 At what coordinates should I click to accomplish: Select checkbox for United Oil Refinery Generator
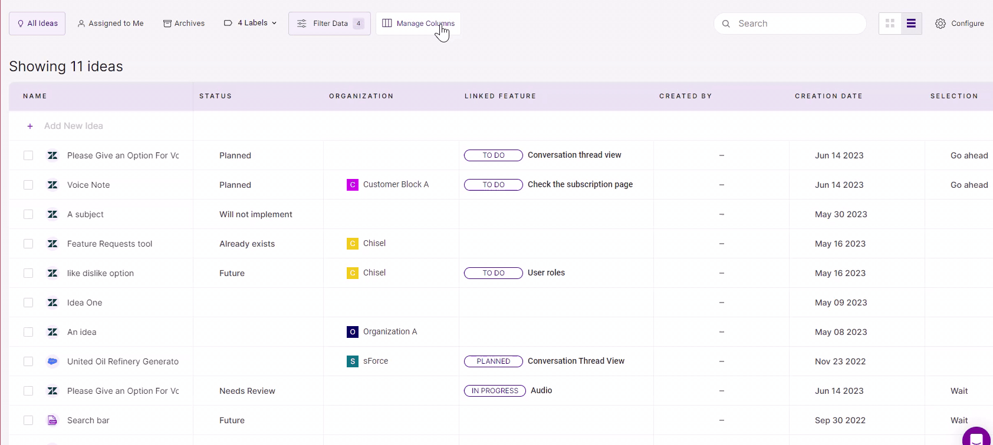pyautogui.click(x=28, y=361)
